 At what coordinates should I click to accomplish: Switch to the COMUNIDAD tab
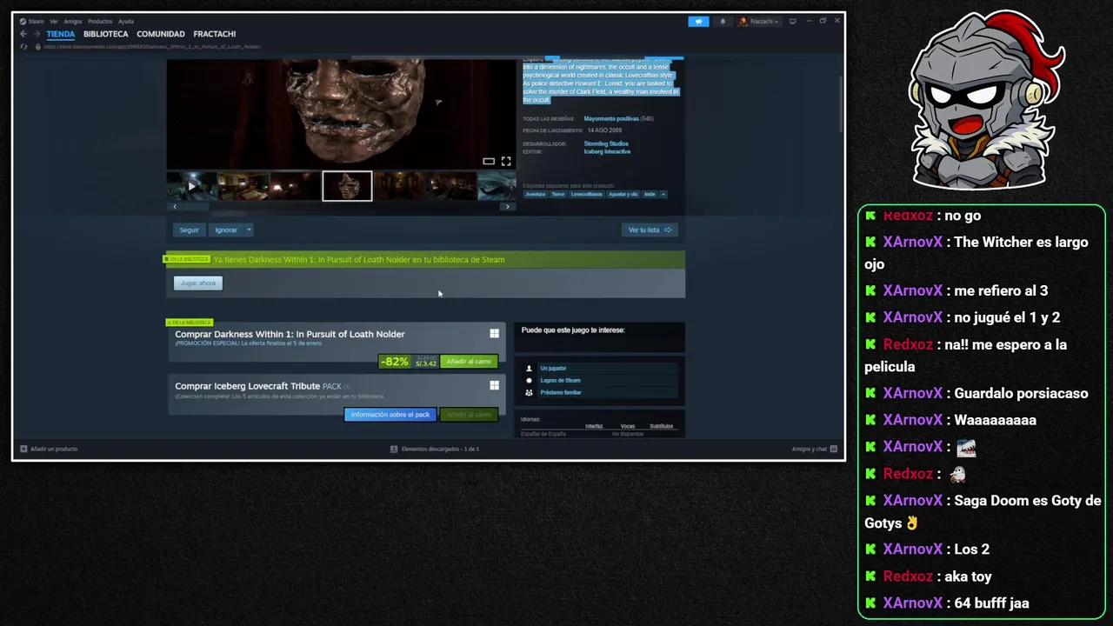coord(161,34)
